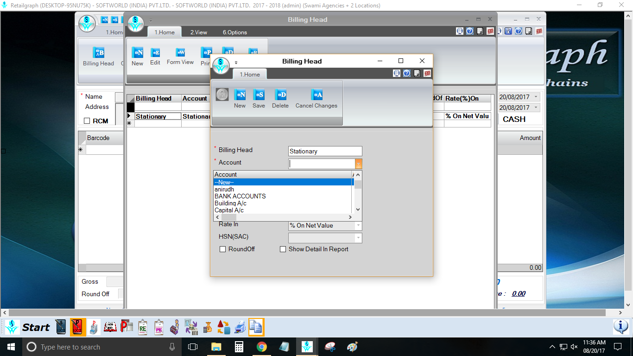
Task: Click the highlighted documents copy icon in bottom toolbar
Action: [x=256, y=327]
